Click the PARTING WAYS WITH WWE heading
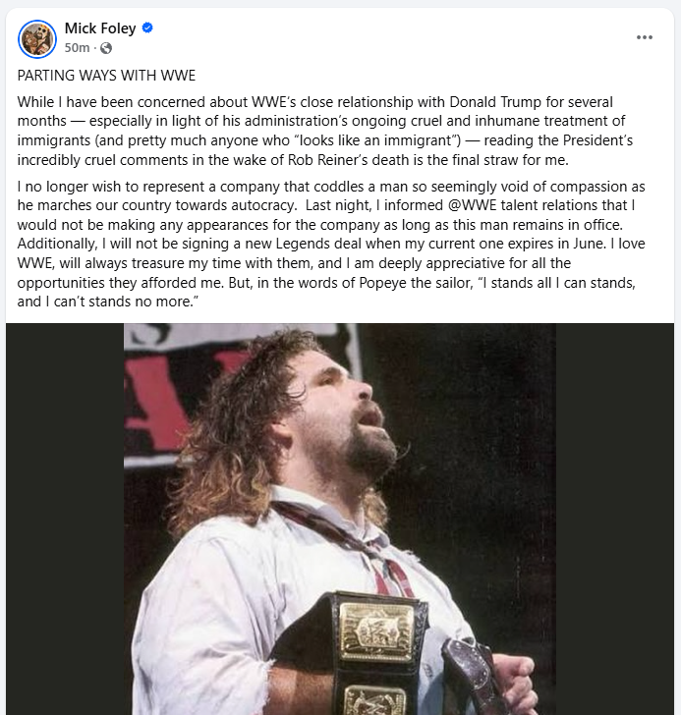This screenshot has height=715, width=681. 106,76
